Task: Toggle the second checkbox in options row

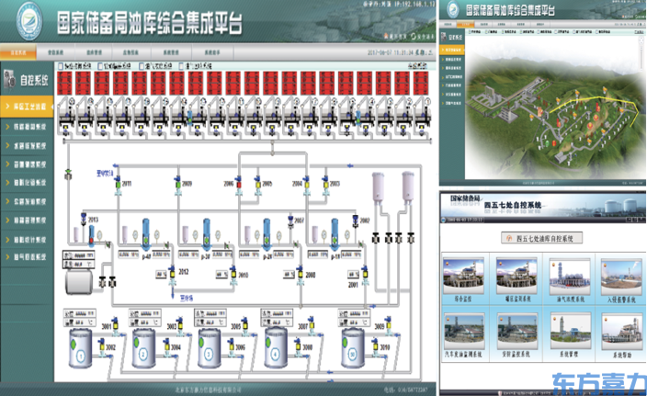Action: tap(104, 66)
